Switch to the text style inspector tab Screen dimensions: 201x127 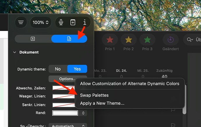pyautogui.click(x=33, y=39)
